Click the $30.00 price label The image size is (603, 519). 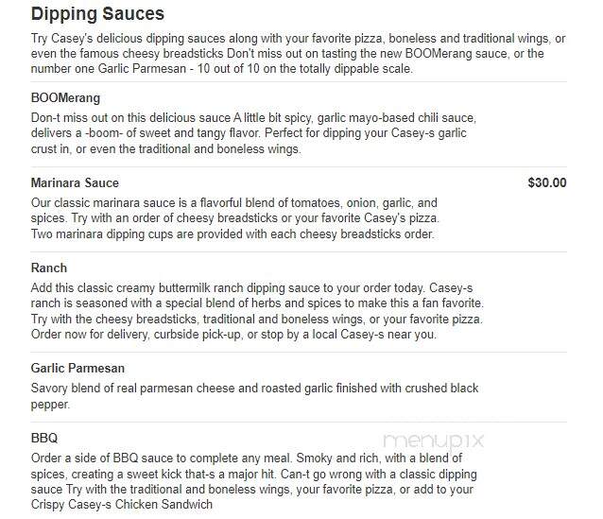click(x=547, y=182)
